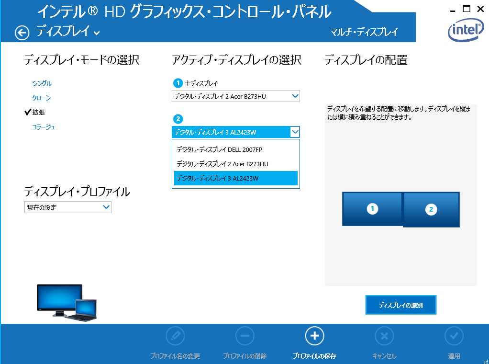Select display 2 in arrangement area
The width and height of the screenshot is (489, 364).
[x=431, y=209]
